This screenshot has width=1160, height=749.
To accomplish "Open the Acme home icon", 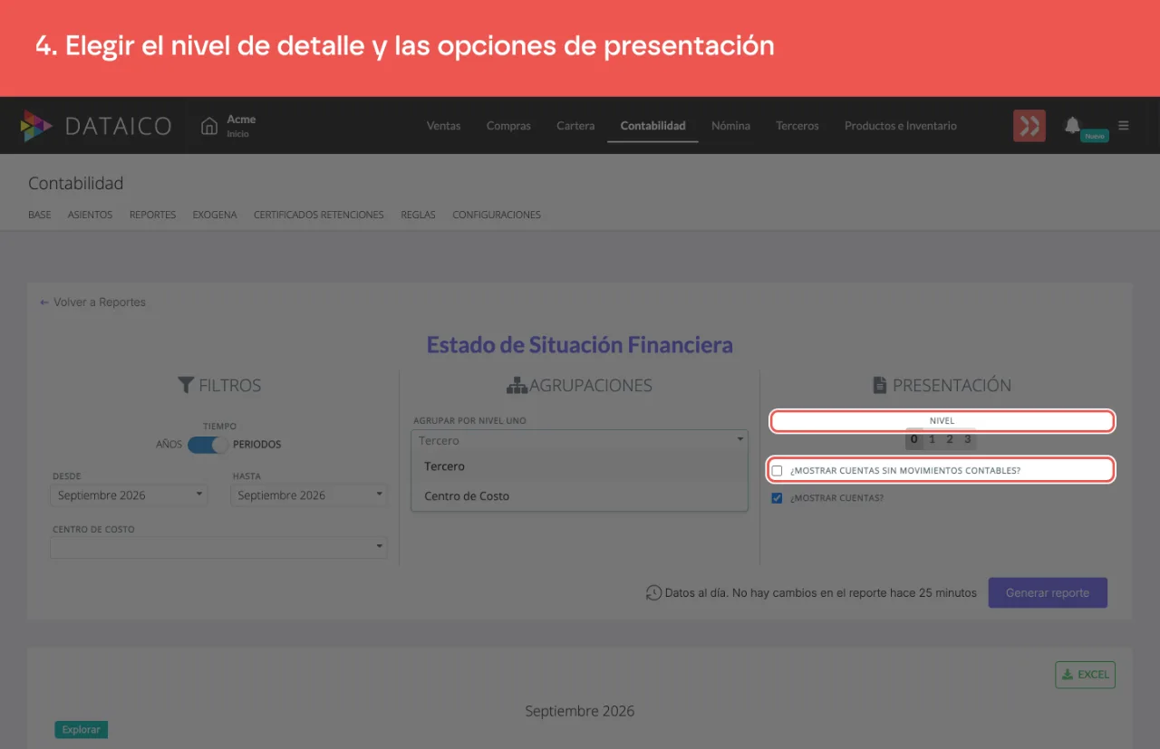I will click(x=209, y=126).
